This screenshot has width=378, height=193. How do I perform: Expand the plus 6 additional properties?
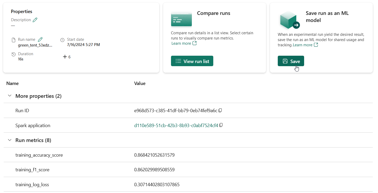click(67, 57)
